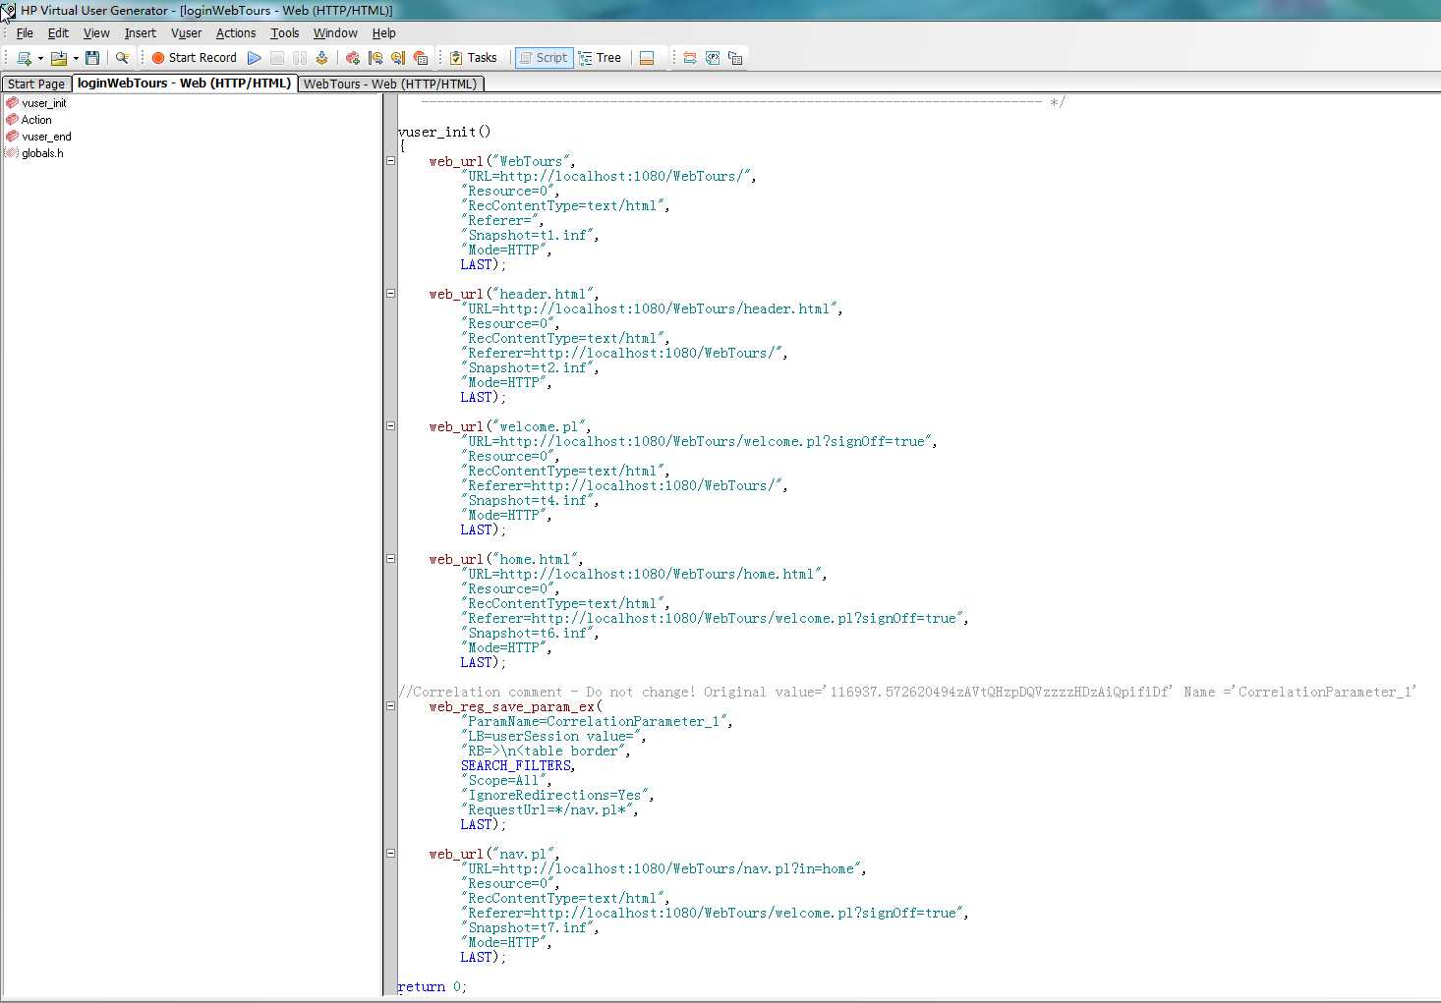Click the "return 0;" line

[x=432, y=986]
